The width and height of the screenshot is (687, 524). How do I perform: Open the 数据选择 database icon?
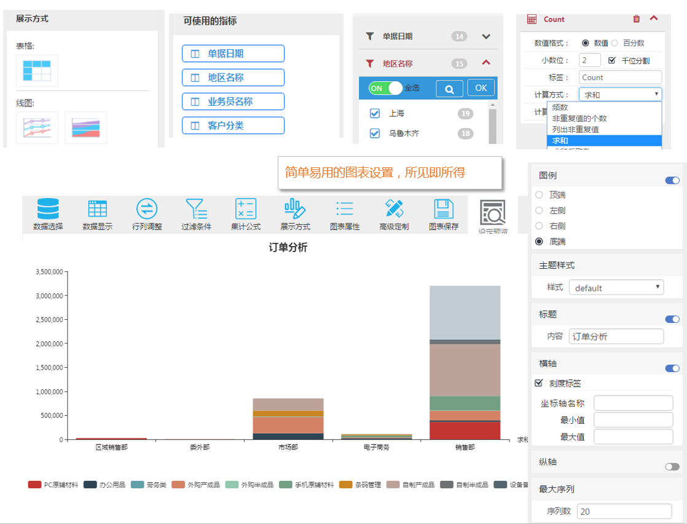click(48, 209)
